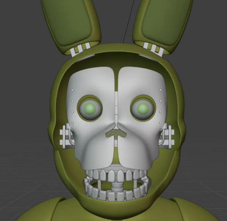Select the glowing green eye on the right
Screen dimensions: 227x221
[x=143, y=108]
